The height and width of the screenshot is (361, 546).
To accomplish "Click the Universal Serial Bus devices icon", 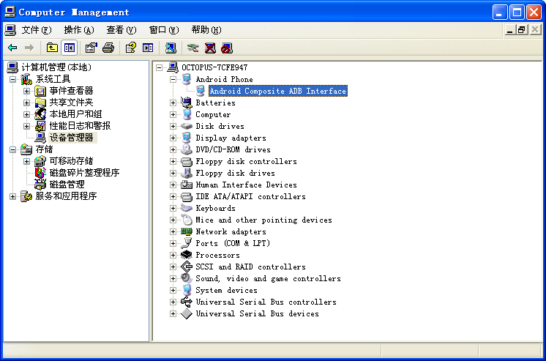I will [x=187, y=313].
